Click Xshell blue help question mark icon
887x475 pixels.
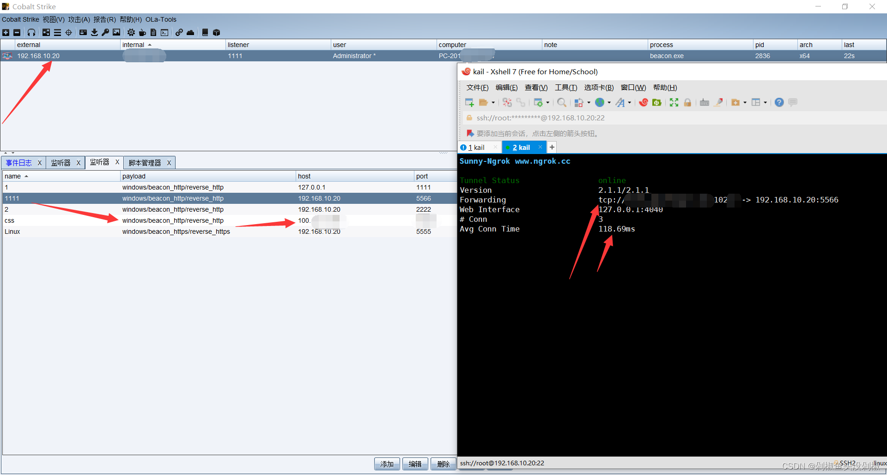[779, 102]
